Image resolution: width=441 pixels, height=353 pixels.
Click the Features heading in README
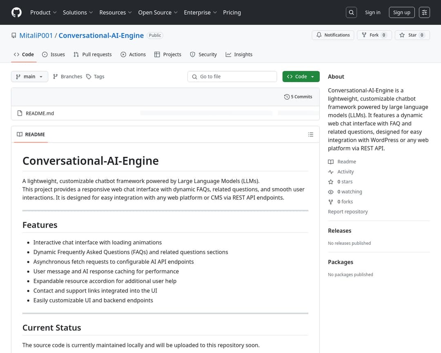40,225
